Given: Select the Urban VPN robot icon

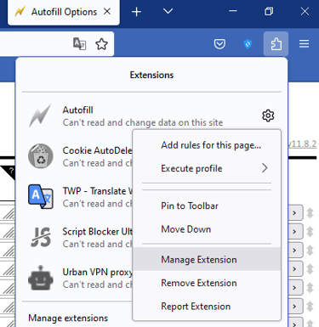Looking at the screenshot, I should (x=41, y=278).
